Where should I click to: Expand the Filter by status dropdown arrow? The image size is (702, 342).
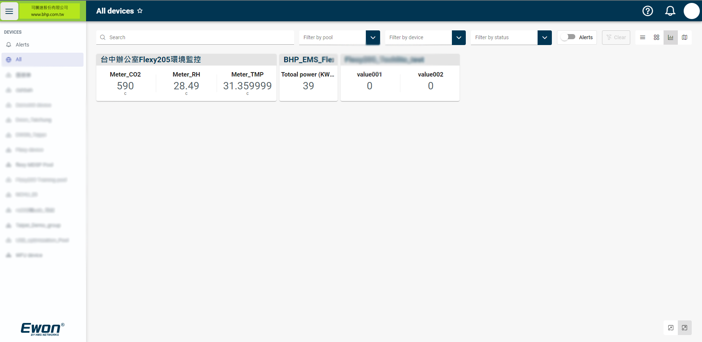click(545, 37)
